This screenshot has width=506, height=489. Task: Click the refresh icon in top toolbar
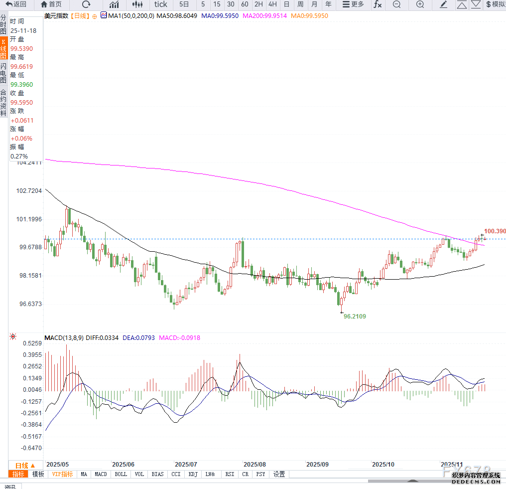(x=86, y=4)
